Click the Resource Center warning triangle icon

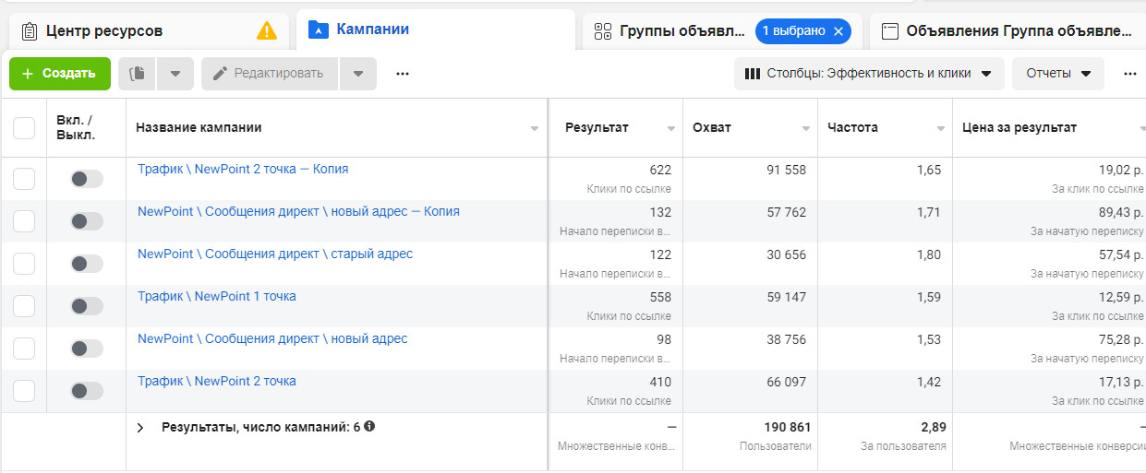pyautogui.click(x=266, y=30)
